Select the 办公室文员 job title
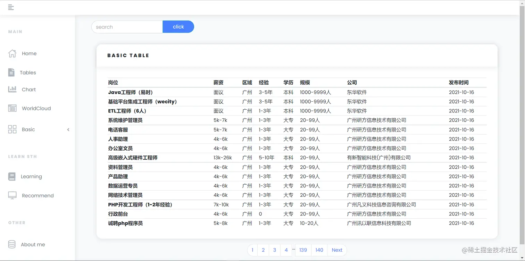This screenshot has width=525, height=261. tap(120, 149)
